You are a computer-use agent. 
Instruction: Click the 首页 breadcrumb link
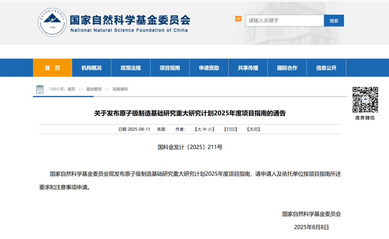71,89
